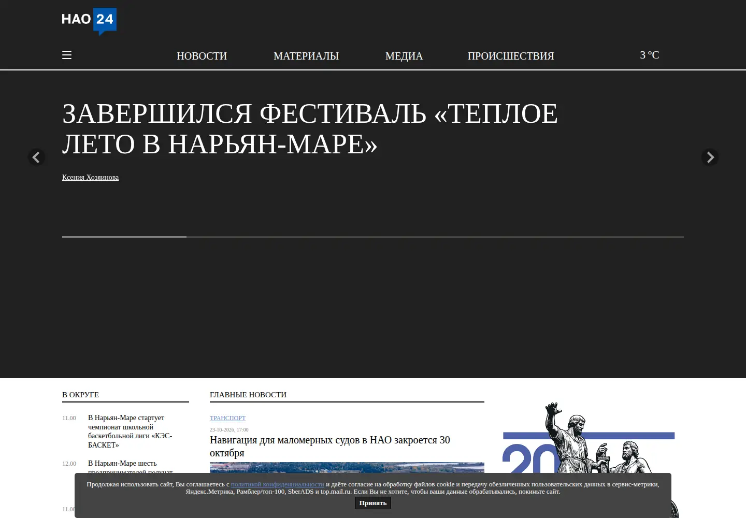The image size is (746, 518).
Task: Click the slider progress bar
Action: tap(373, 237)
